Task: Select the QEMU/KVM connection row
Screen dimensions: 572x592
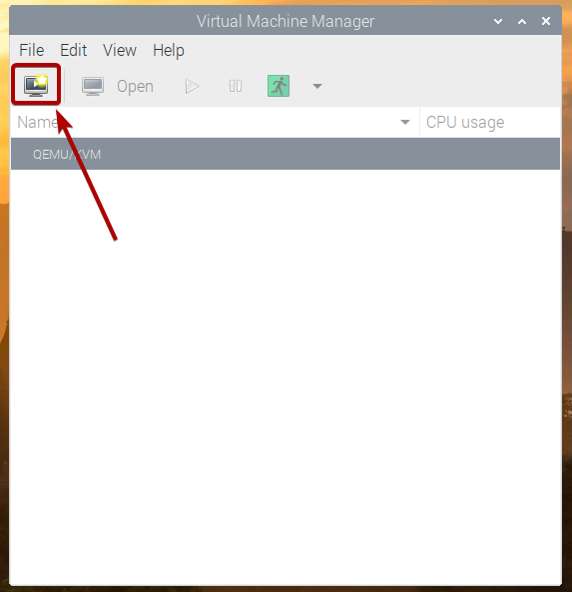Action: 286,154
